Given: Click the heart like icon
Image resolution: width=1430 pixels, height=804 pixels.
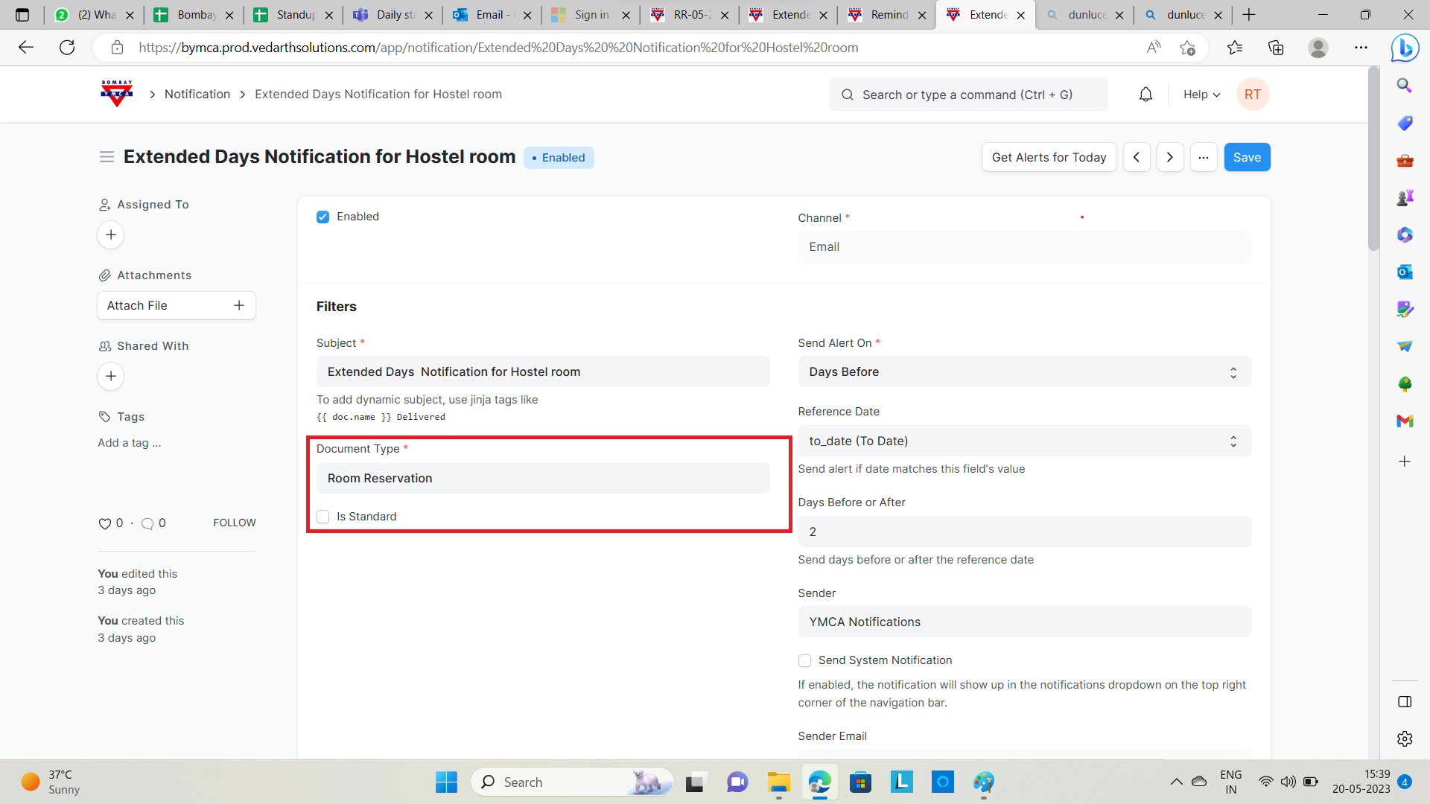Looking at the screenshot, I should [x=104, y=523].
